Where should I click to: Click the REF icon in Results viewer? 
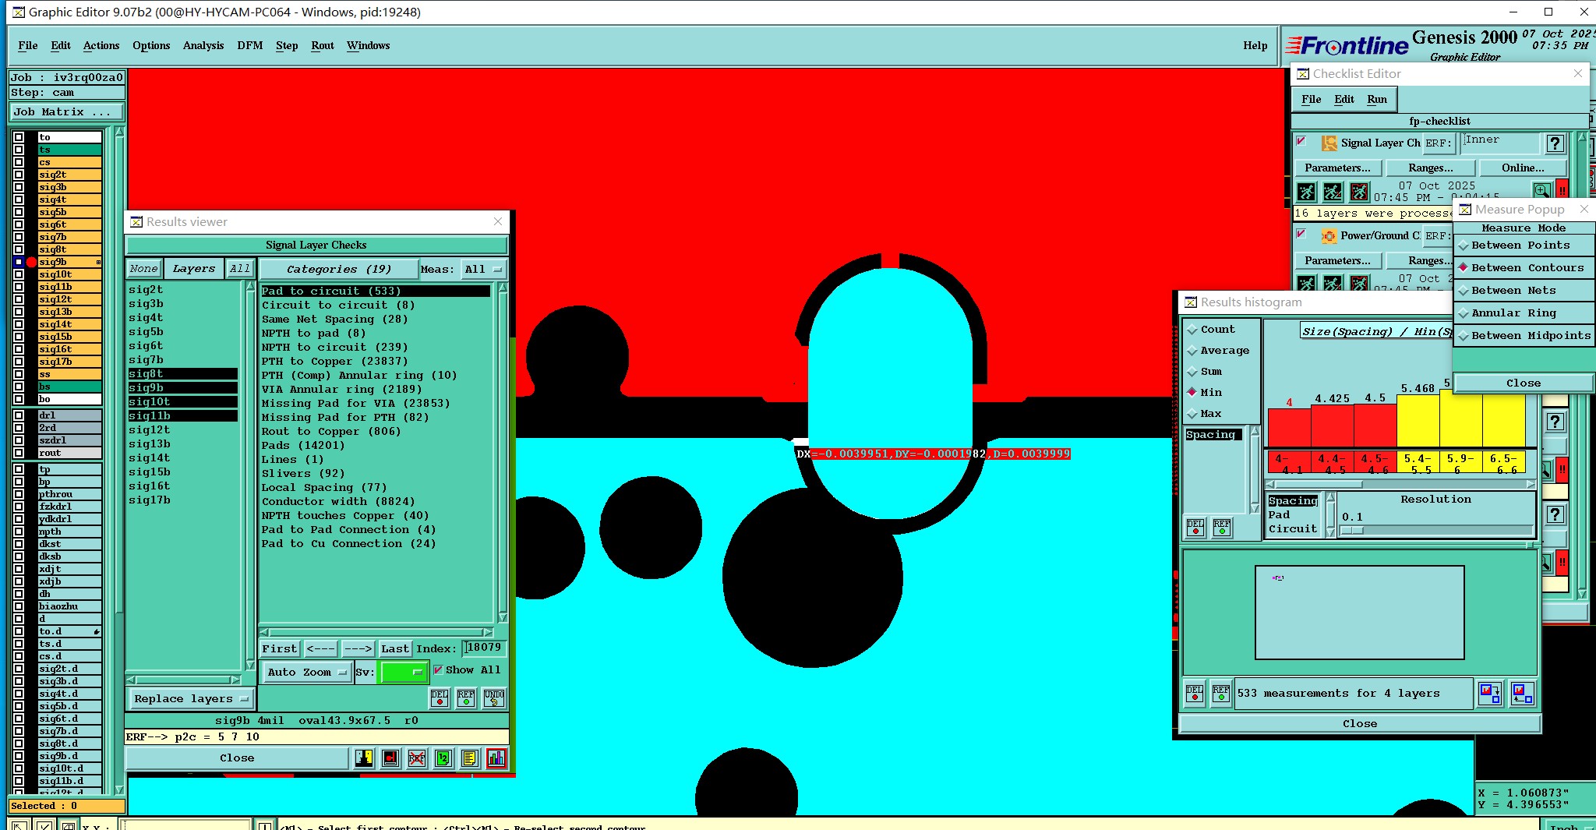(466, 698)
